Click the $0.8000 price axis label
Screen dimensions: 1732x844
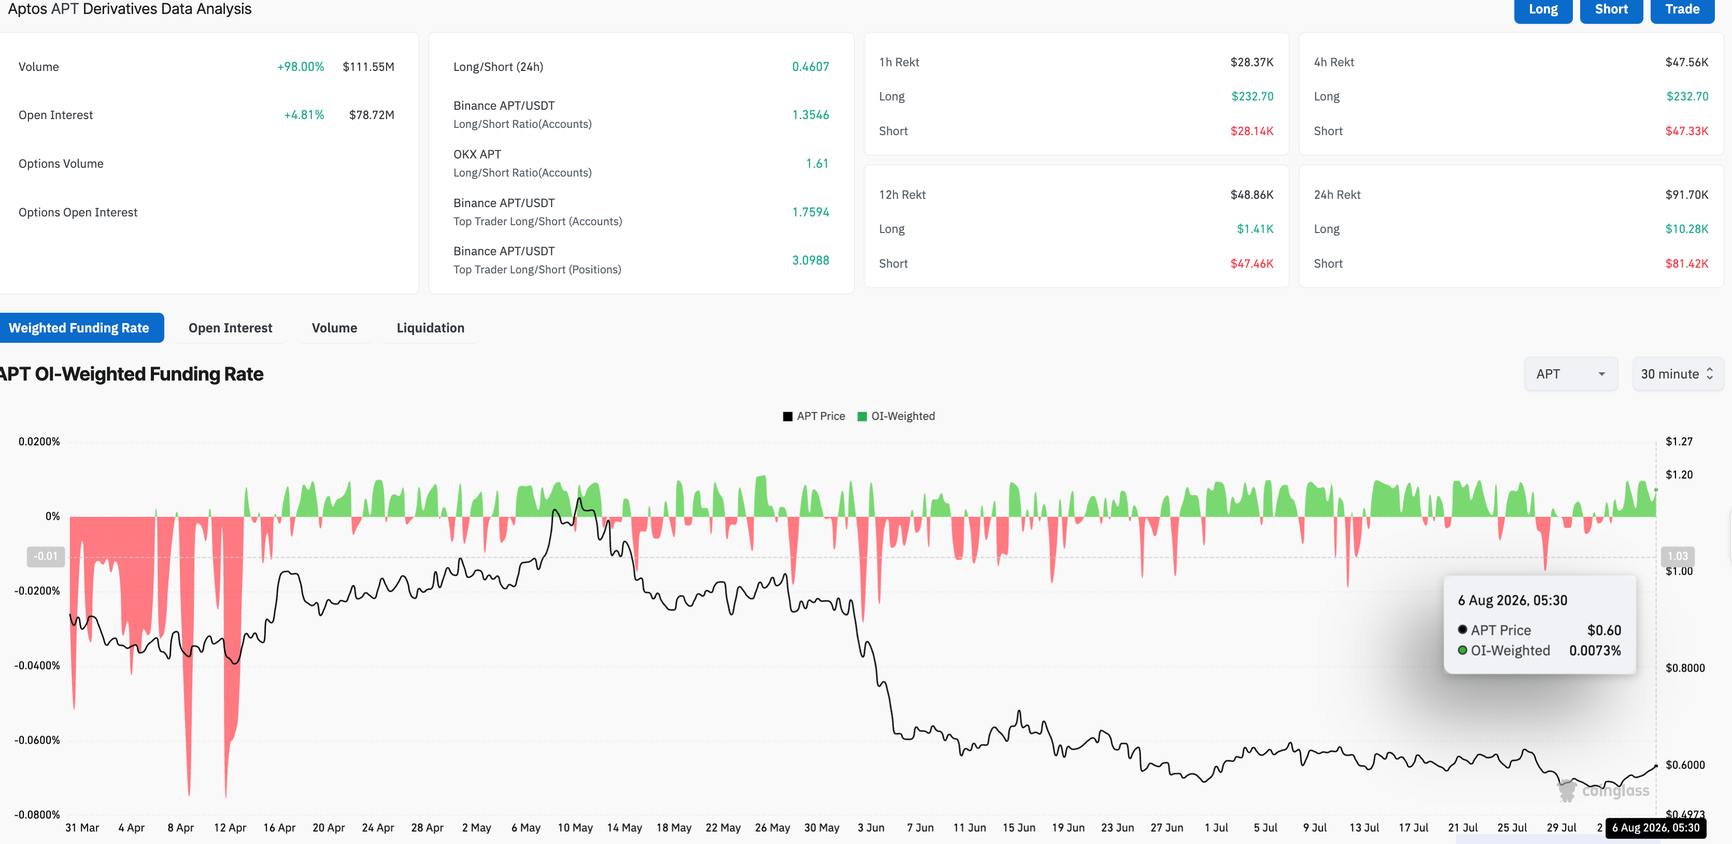(x=1685, y=668)
